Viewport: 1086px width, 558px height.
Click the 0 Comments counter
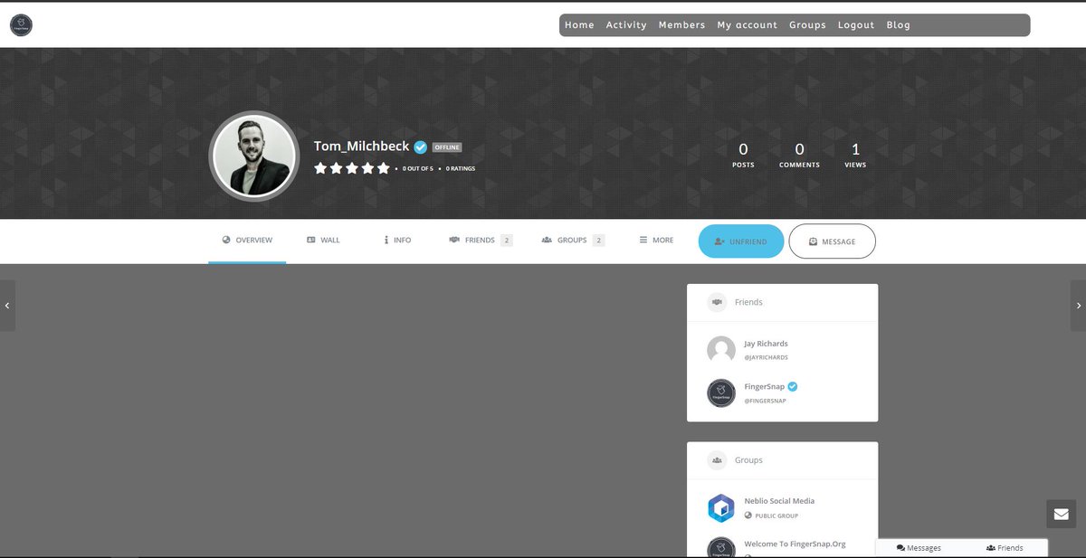[x=799, y=155]
